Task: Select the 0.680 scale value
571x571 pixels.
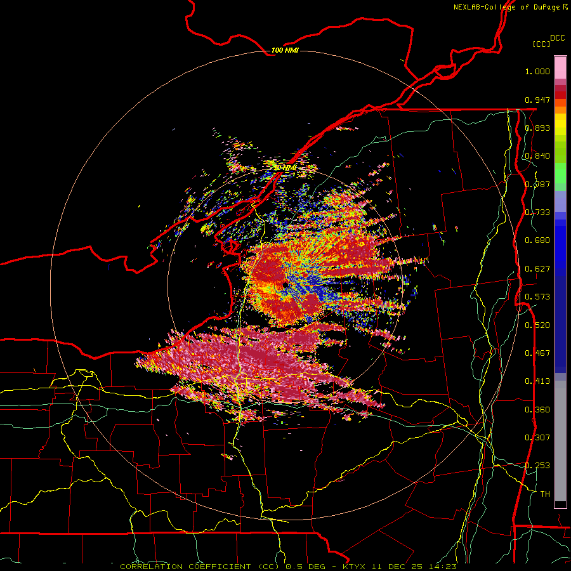Action: [537, 240]
